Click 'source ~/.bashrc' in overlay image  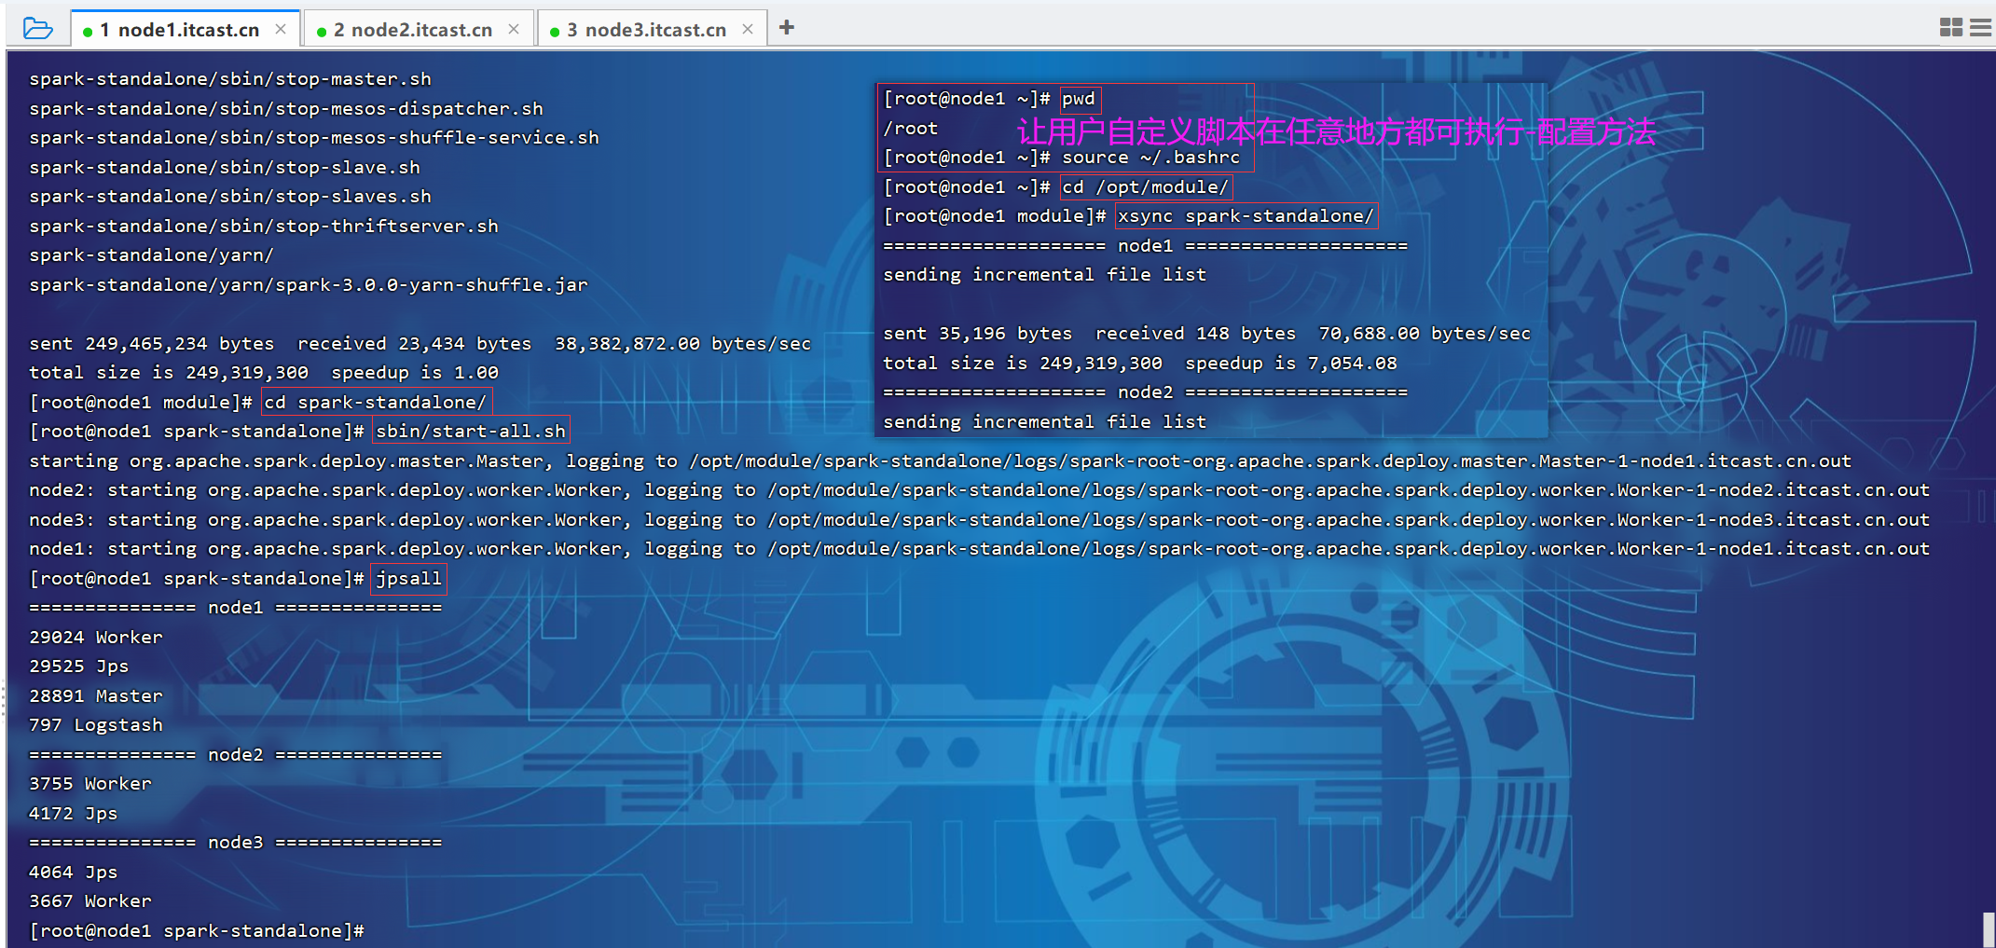pos(1151,158)
